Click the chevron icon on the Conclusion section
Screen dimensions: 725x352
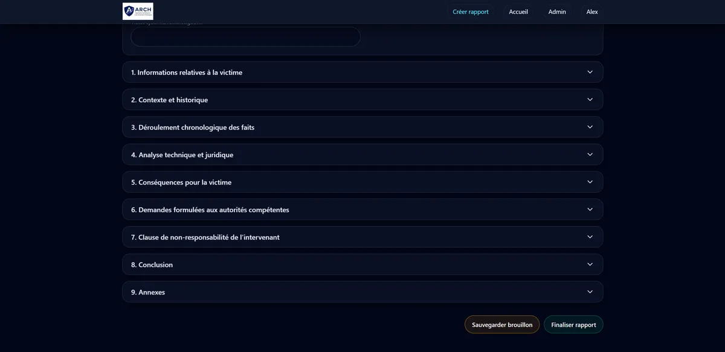point(590,264)
